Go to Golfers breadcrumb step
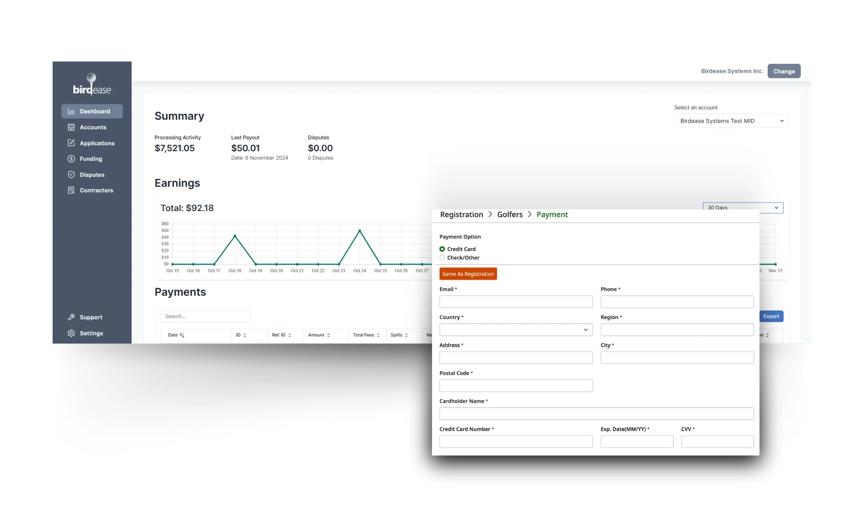This screenshot has width=863, height=517. point(510,215)
